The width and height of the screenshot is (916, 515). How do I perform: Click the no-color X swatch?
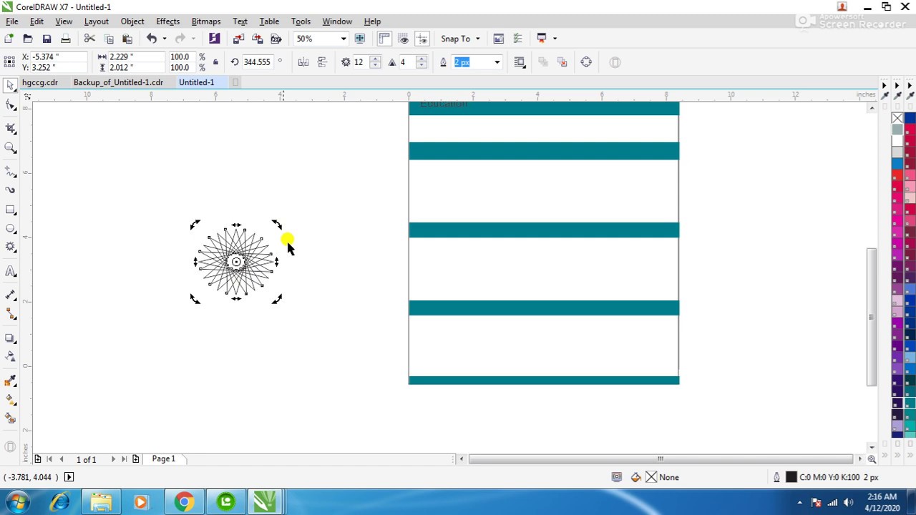point(897,118)
